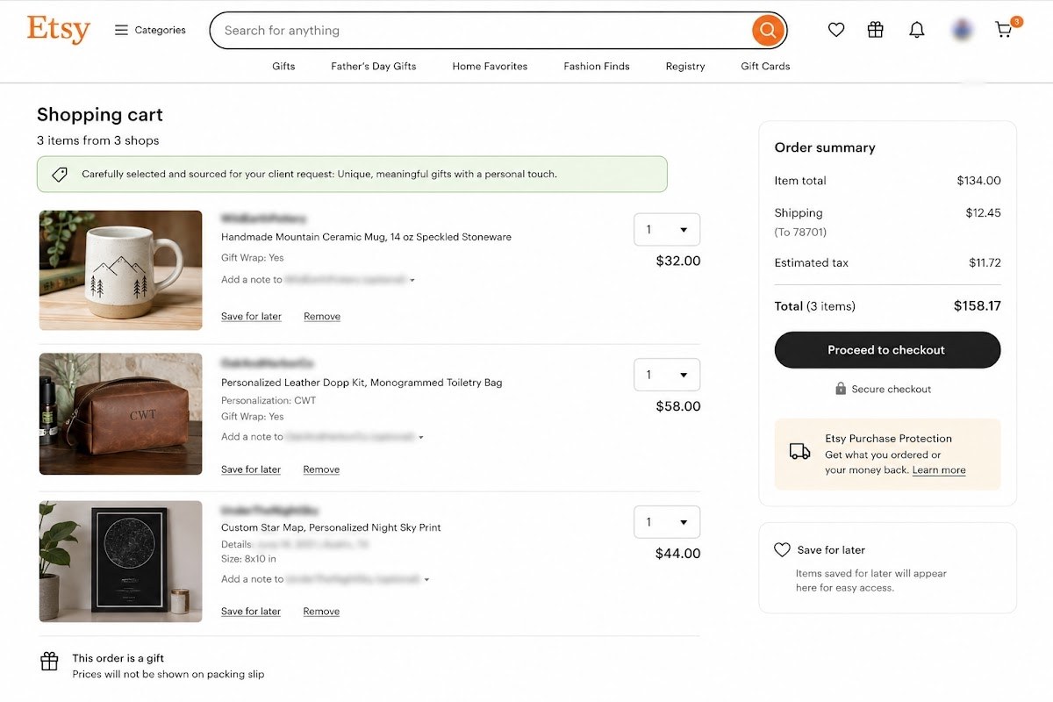
Task: Open Fashion Finds navigation link
Action: [597, 66]
